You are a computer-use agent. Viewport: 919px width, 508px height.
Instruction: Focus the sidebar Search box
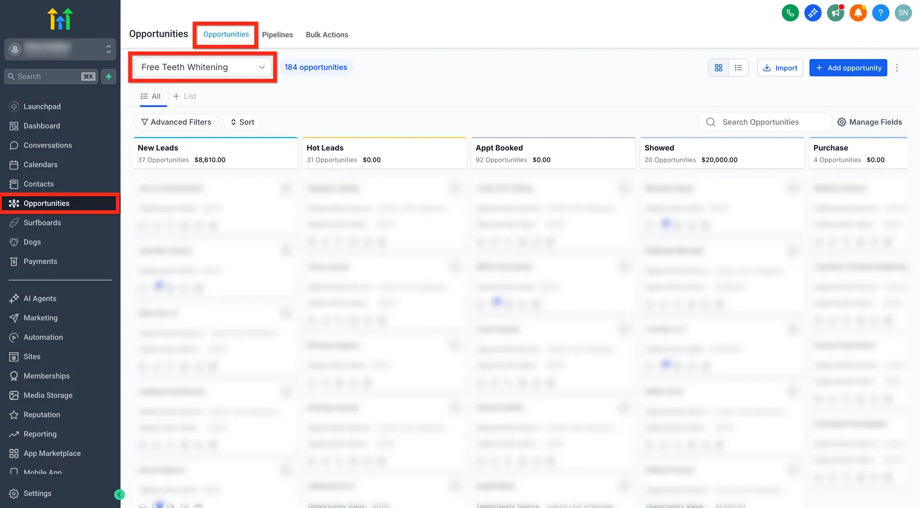[52, 76]
